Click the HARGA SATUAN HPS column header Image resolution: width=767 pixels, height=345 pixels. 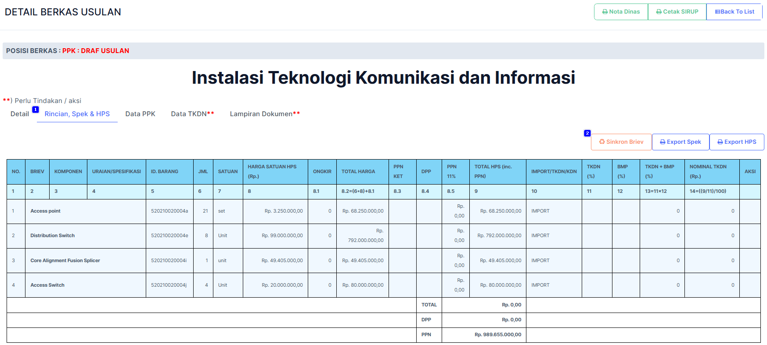click(272, 172)
